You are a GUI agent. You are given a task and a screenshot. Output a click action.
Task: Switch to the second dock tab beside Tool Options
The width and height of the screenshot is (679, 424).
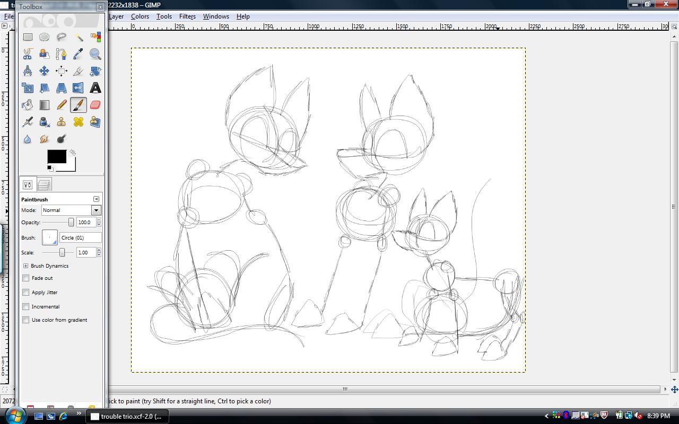coord(44,184)
